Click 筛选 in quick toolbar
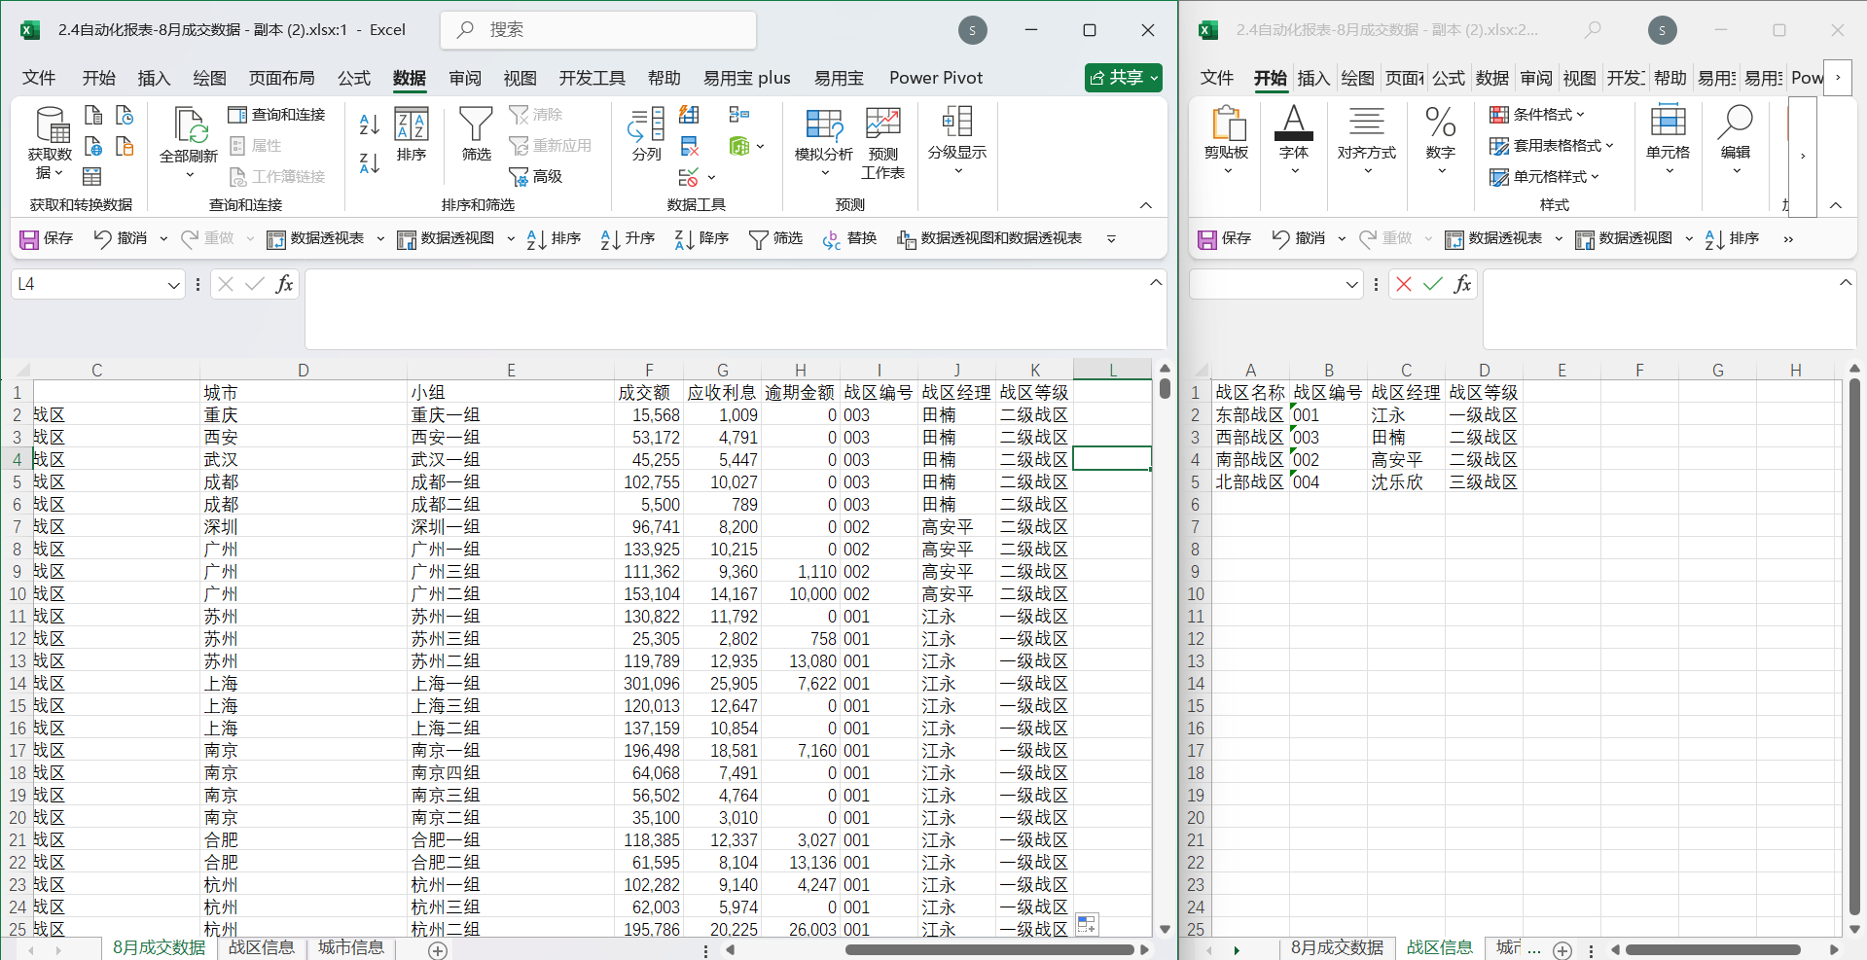Image resolution: width=1867 pixels, height=960 pixels. (775, 238)
